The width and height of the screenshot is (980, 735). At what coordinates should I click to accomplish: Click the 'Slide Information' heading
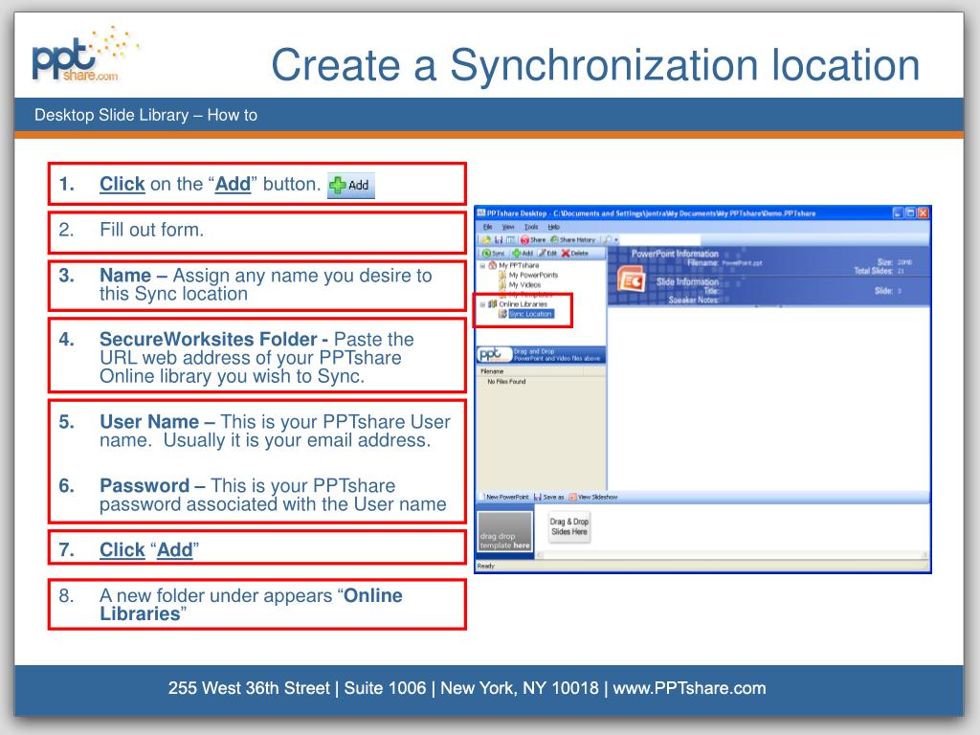point(687,282)
